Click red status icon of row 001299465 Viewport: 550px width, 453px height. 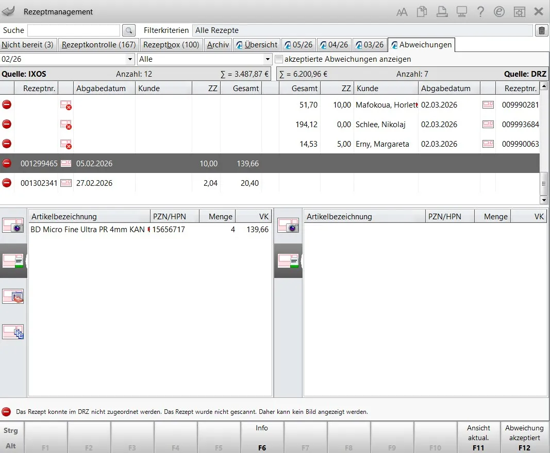pyautogui.click(x=7, y=163)
